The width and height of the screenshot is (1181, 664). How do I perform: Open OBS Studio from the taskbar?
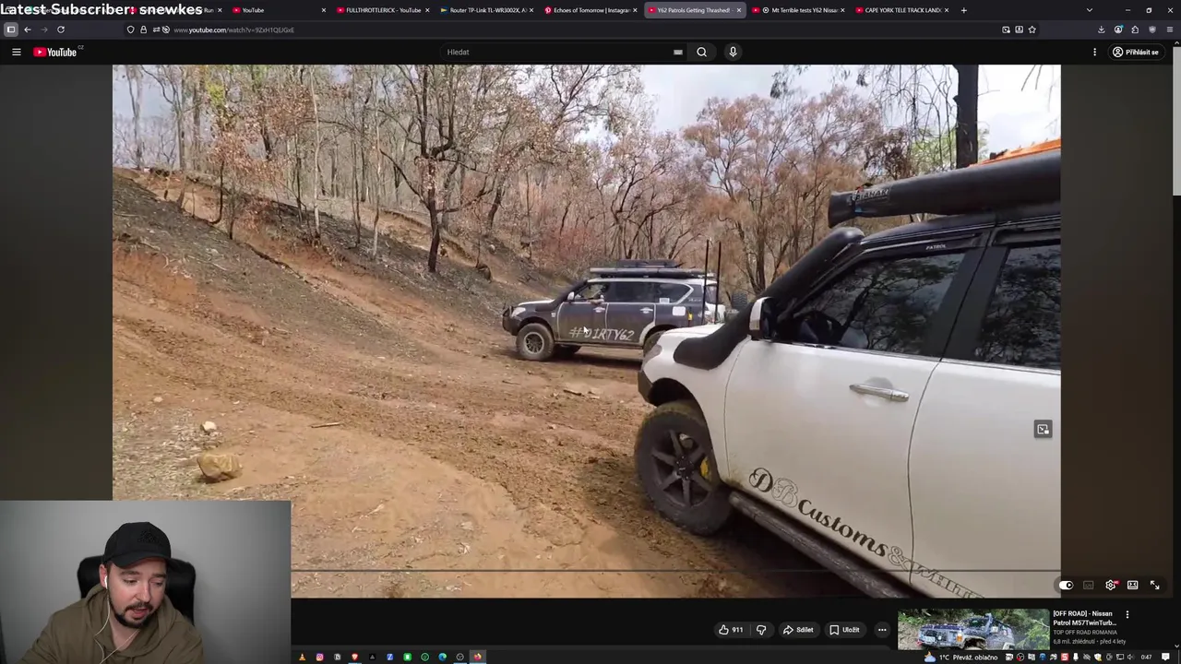(459, 657)
